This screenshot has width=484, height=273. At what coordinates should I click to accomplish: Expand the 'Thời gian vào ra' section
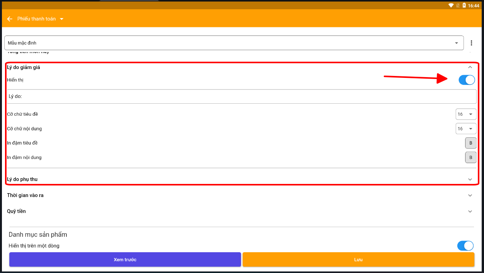click(x=470, y=195)
